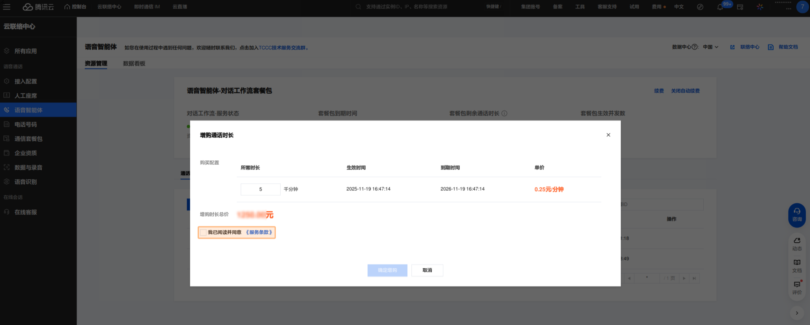Expand the 中国 data center dropdown

(710, 47)
